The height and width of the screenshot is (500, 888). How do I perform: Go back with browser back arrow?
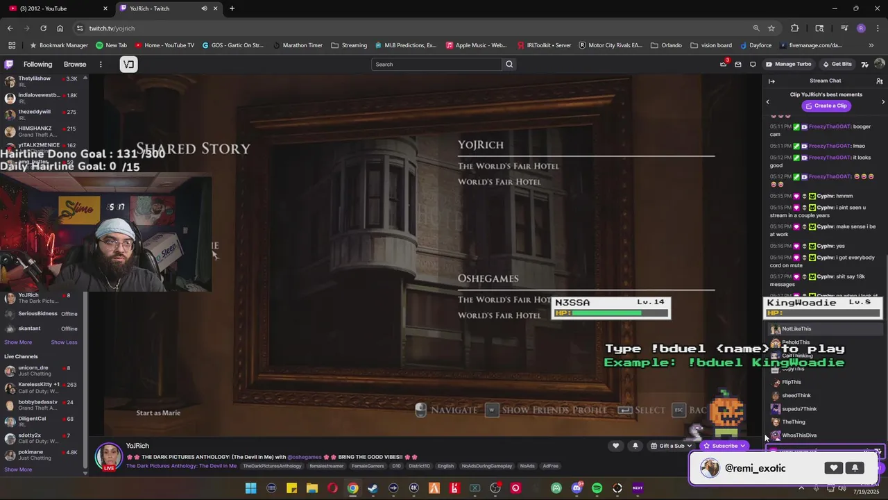10,28
